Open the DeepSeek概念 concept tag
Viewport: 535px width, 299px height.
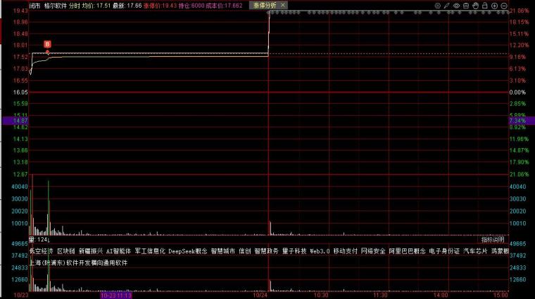point(187,250)
